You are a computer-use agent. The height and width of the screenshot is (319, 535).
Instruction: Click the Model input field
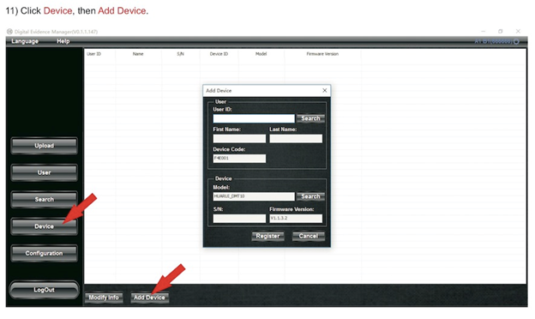pos(254,196)
